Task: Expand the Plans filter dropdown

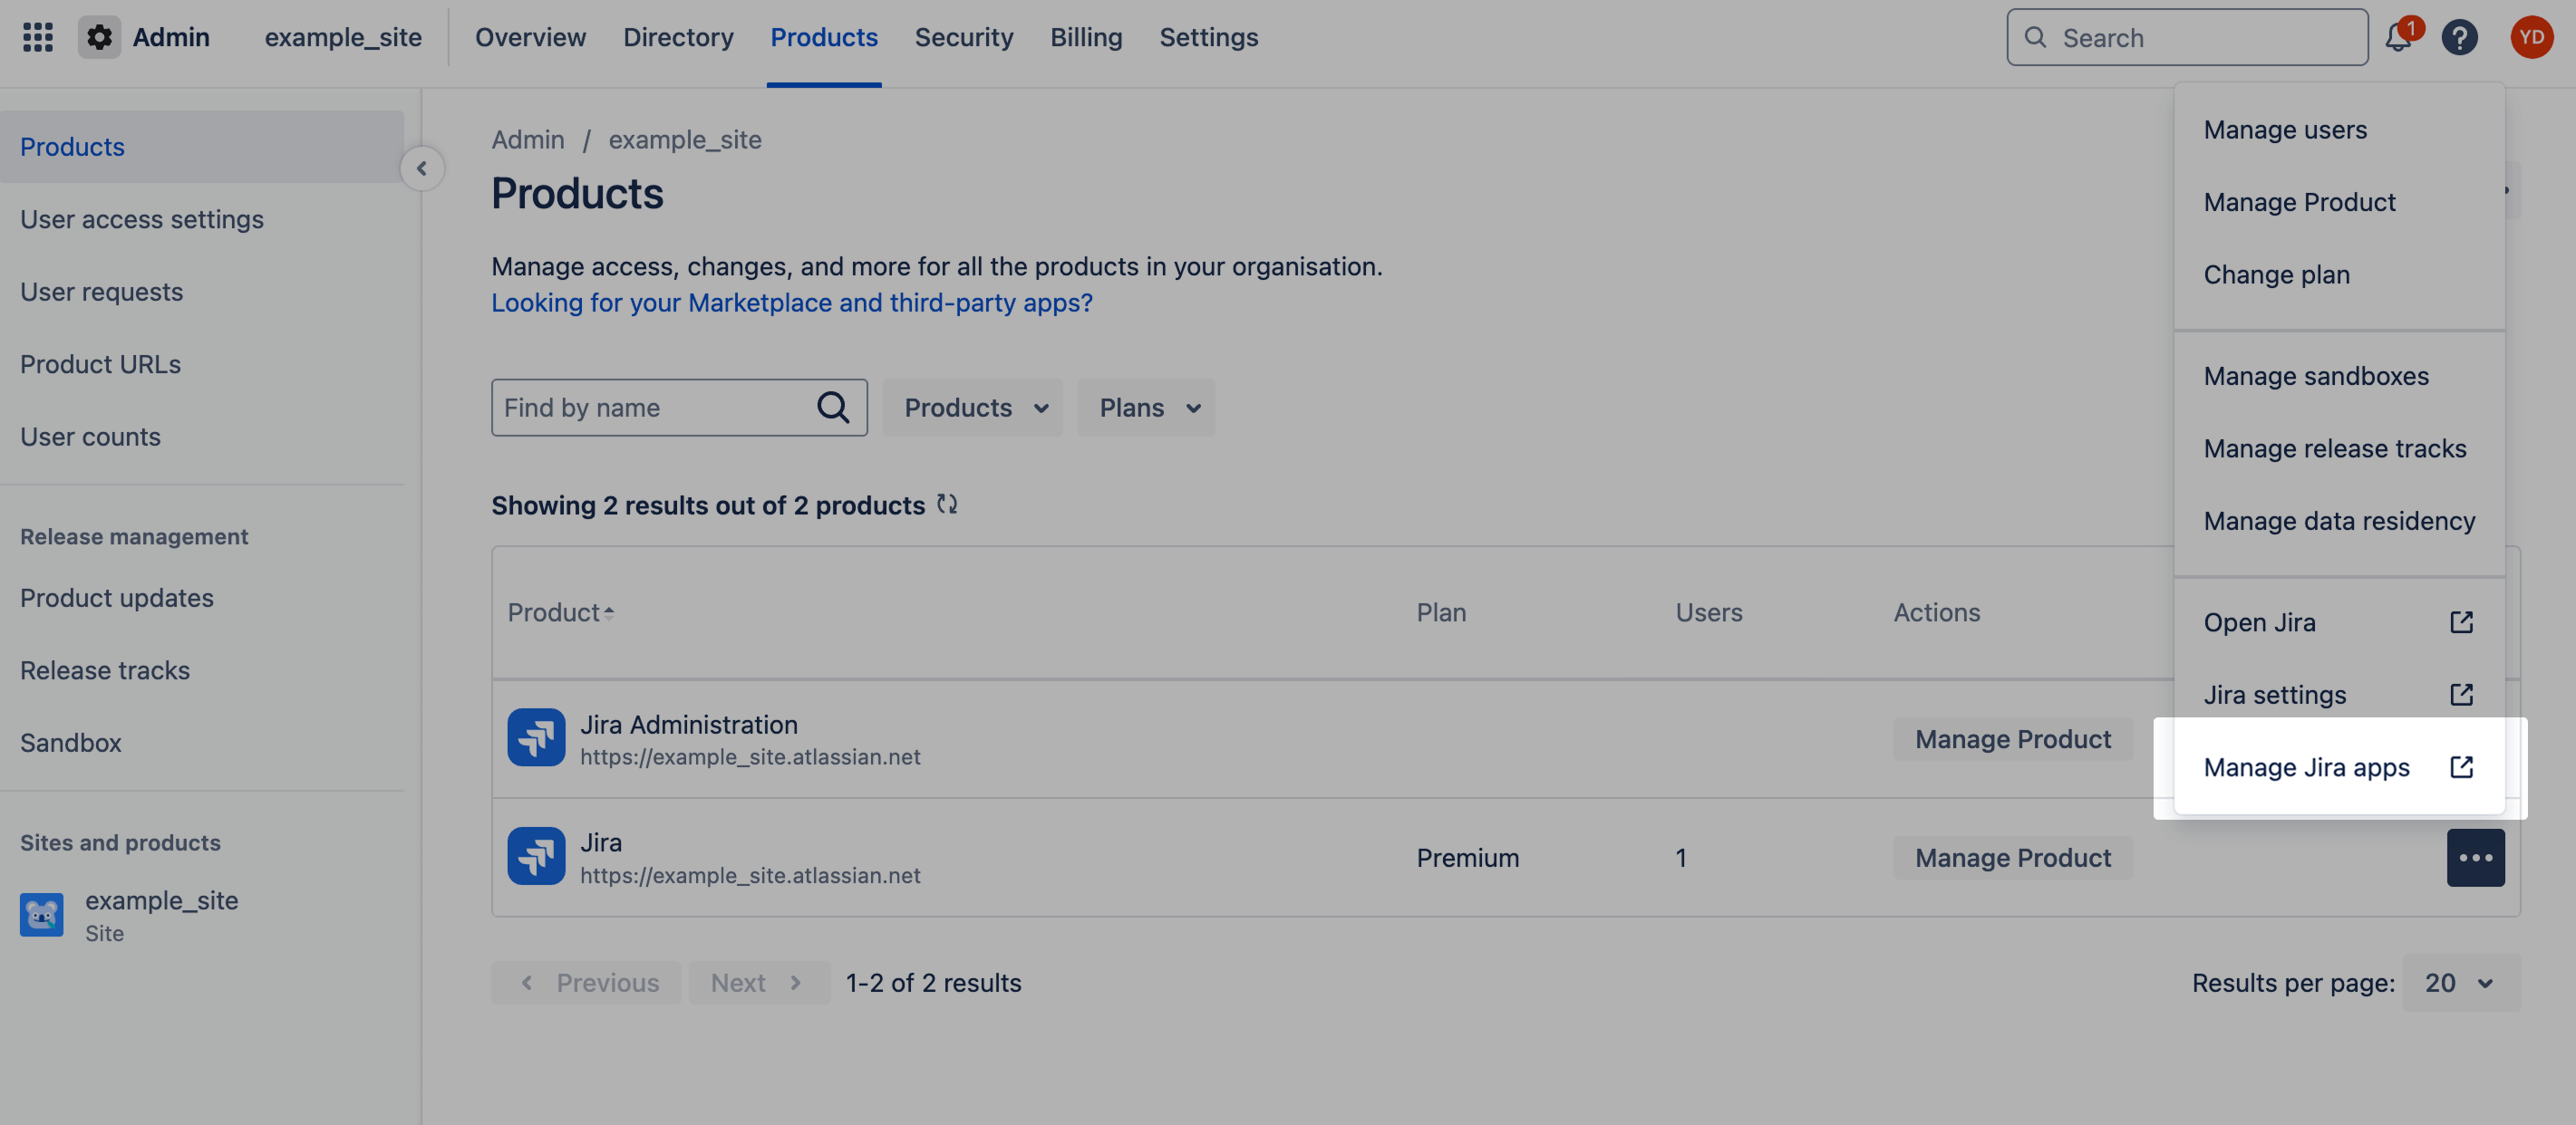Action: [x=1147, y=407]
